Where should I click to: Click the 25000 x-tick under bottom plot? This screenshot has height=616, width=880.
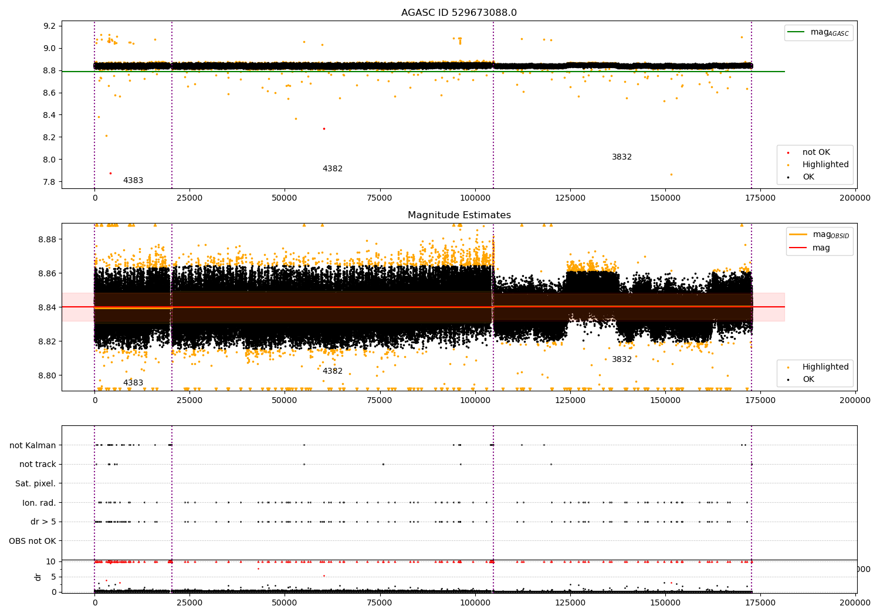[x=189, y=603]
